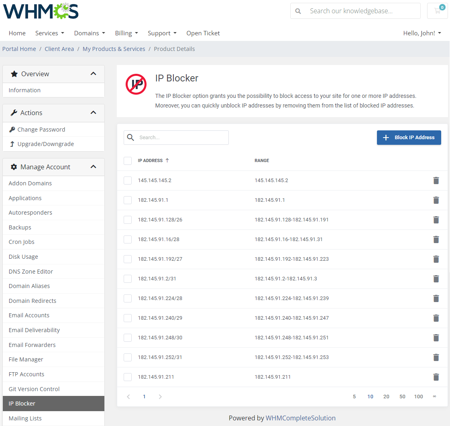Image resolution: width=450 pixels, height=426 pixels.
Task: Select IP Blocker in sidebar
Action: (53, 404)
